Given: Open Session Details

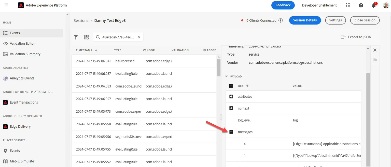Looking at the screenshot, I should [305, 20].
